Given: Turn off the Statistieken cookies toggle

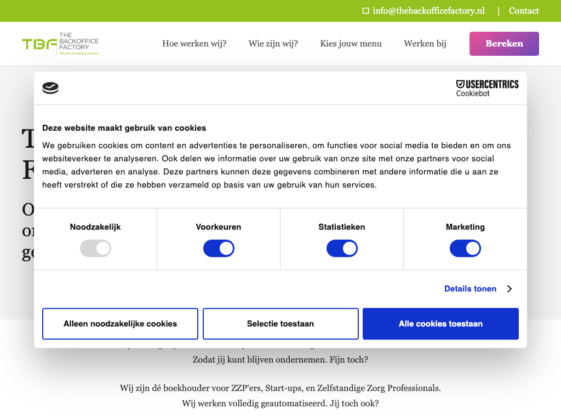Looking at the screenshot, I should 342,249.
